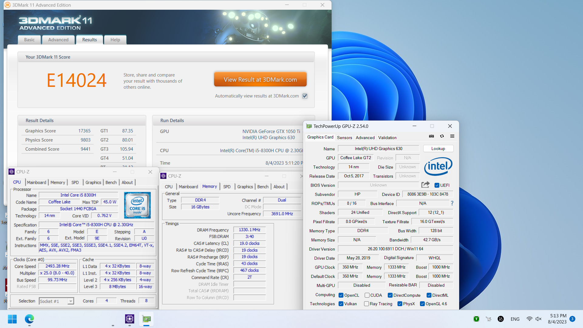Select the CPU-Z taskbar icon
The height and width of the screenshot is (328, 583).
pos(130,319)
